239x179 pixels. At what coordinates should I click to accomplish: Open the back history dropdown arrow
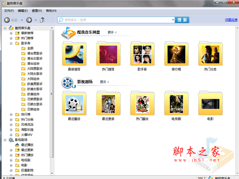coord(22,20)
